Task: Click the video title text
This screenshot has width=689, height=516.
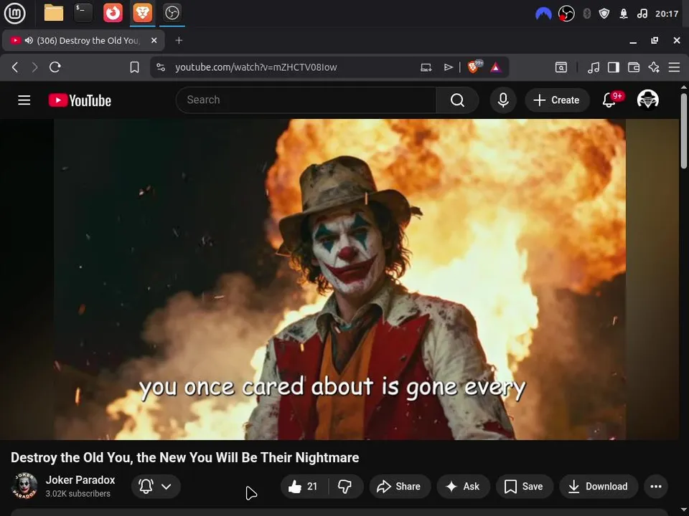Action: tap(185, 458)
